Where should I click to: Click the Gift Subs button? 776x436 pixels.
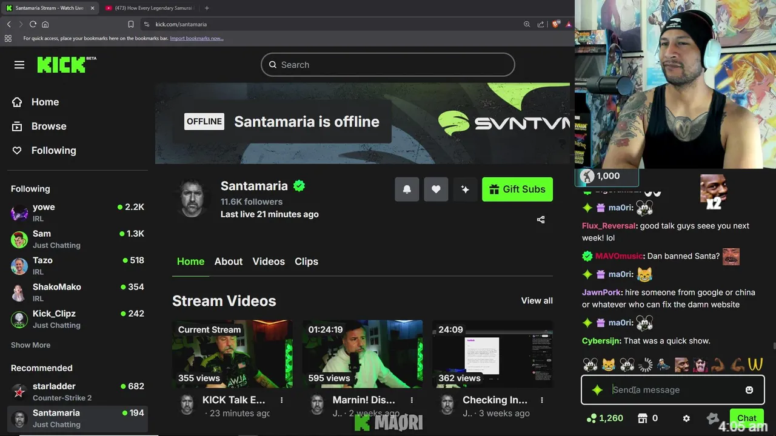click(x=517, y=189)
